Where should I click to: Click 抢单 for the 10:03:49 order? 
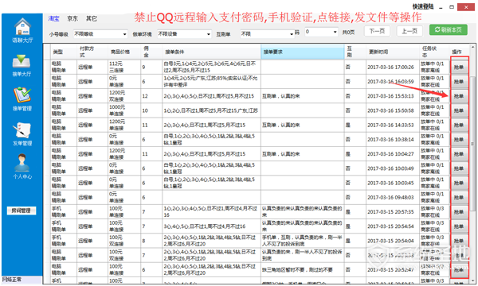click(459, 168)
